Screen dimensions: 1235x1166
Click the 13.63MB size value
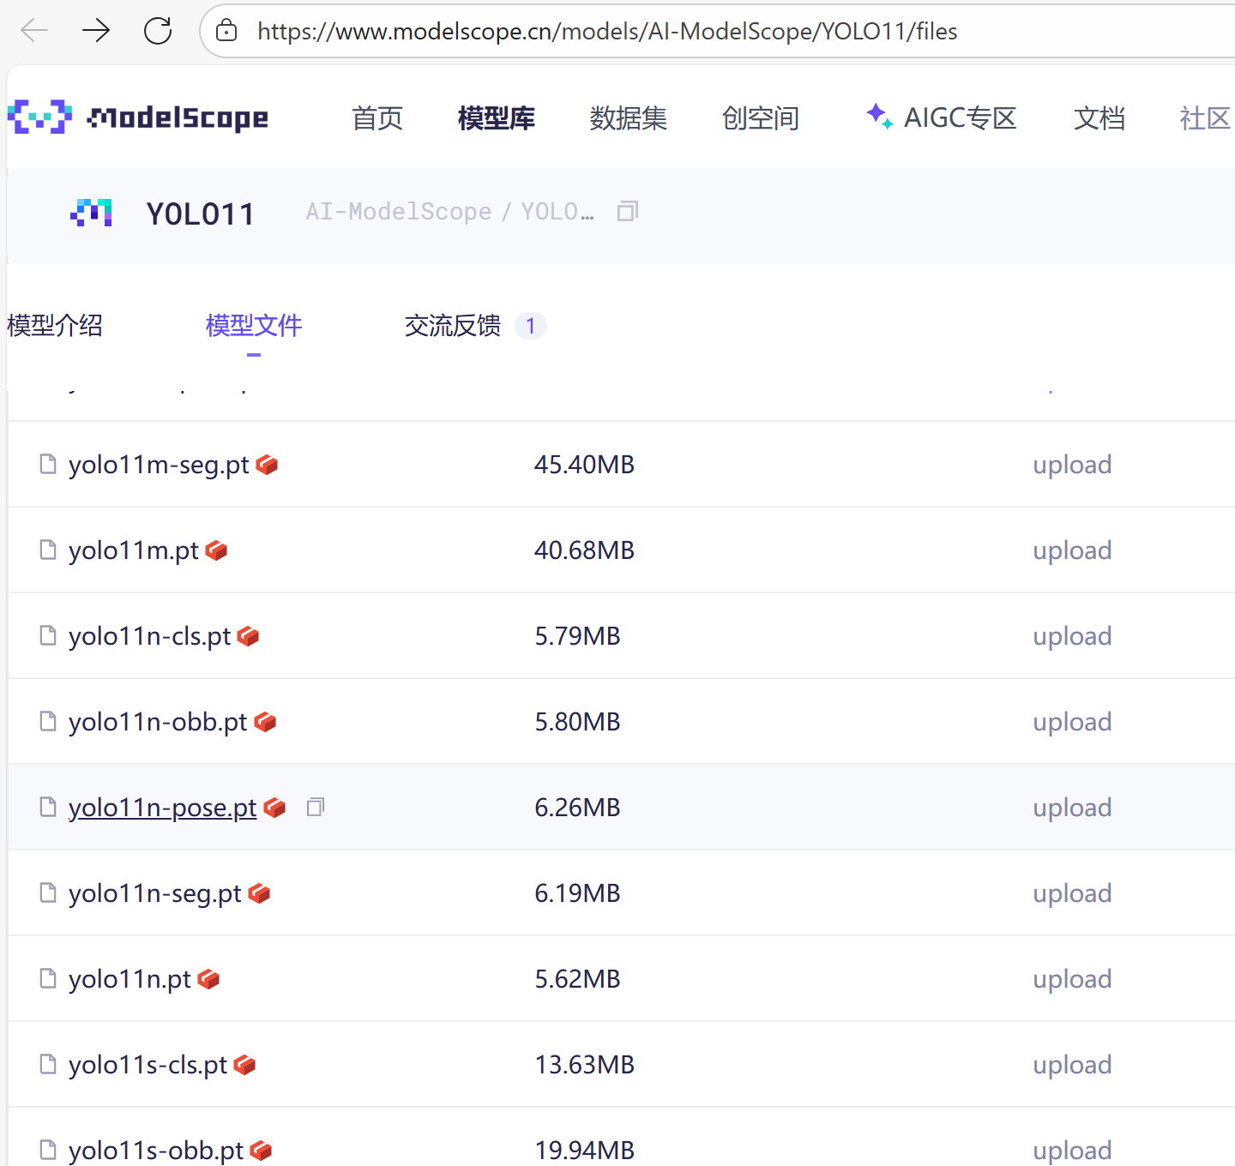click(x=584, y=1065)
